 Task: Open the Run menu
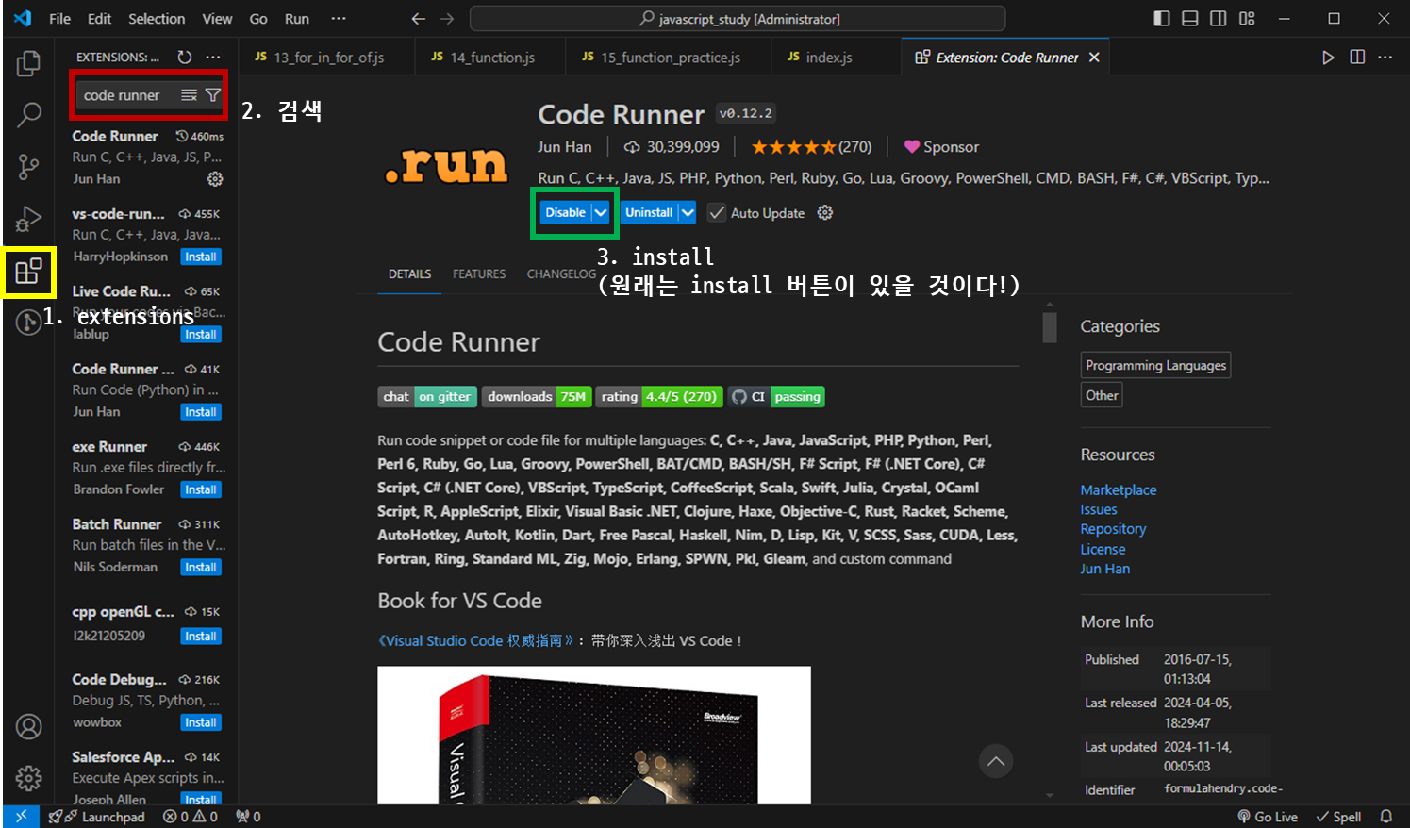[297, 19]
